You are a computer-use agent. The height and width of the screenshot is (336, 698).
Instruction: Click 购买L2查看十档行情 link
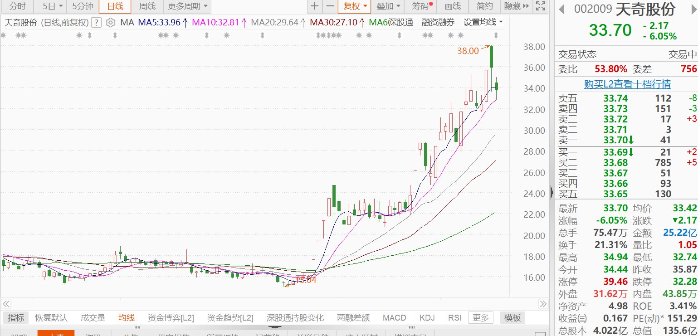point(627,84)
